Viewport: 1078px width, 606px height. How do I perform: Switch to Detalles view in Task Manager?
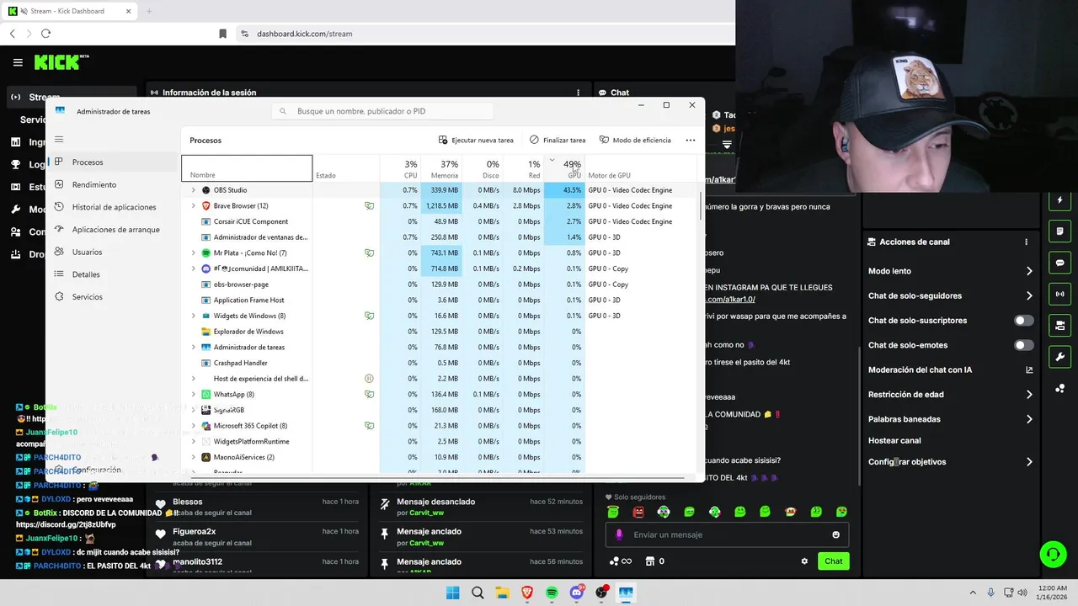pyautogui.click(x=86, y=274)
